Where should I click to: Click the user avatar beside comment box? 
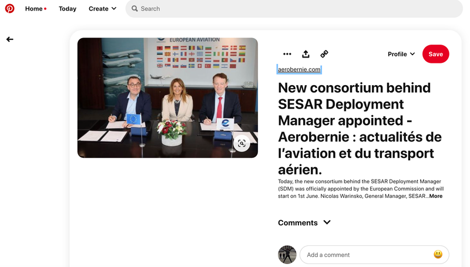287,255
